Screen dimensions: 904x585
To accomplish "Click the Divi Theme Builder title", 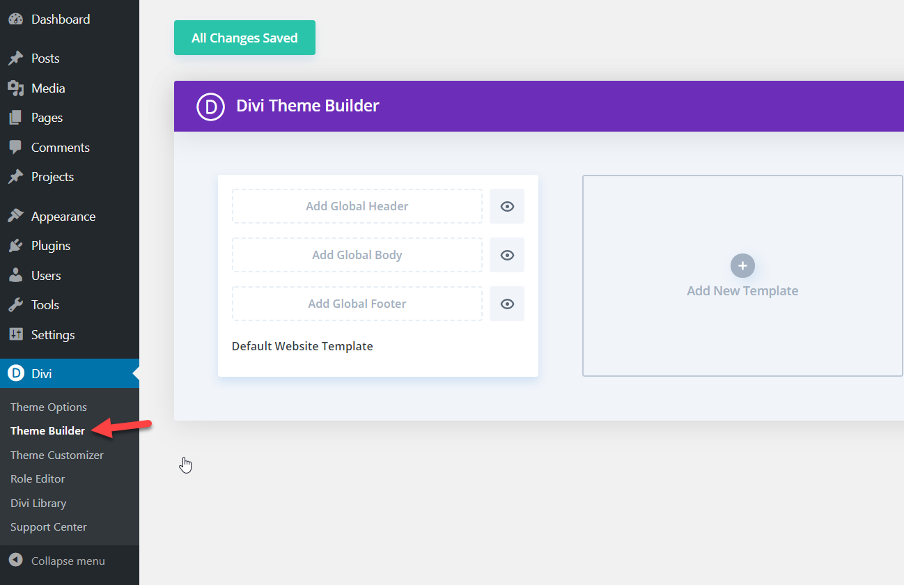I will (308, 106).
